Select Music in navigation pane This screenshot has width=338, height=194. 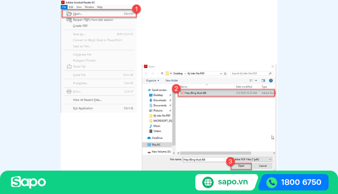tap(157, 126)
